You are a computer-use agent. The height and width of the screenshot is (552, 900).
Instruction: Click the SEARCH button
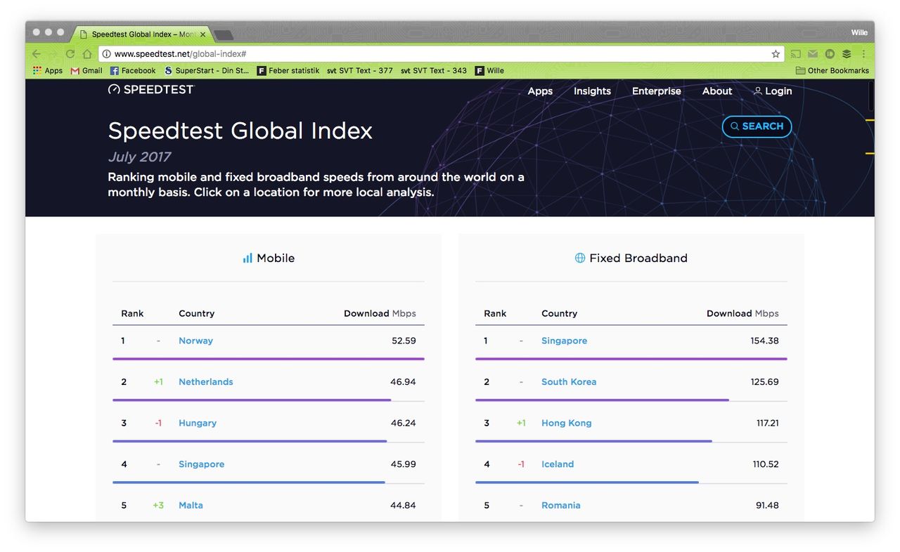757,126
